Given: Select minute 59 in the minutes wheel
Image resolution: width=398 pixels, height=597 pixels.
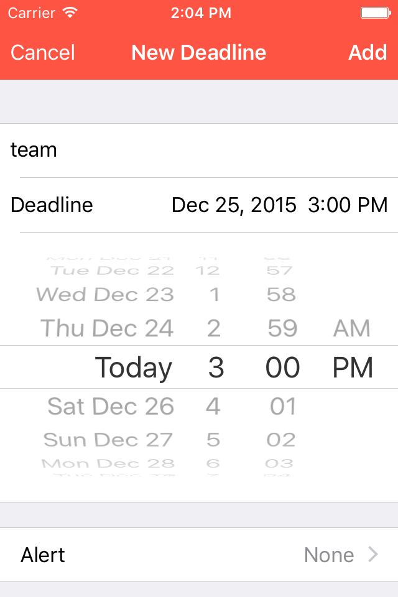Looking at the screenshot, I should [282, 328].
